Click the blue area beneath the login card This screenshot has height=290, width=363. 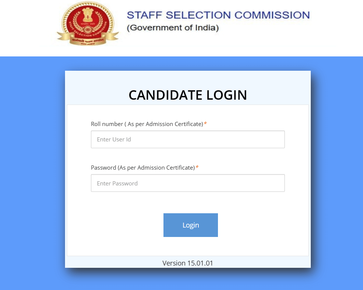188,280
